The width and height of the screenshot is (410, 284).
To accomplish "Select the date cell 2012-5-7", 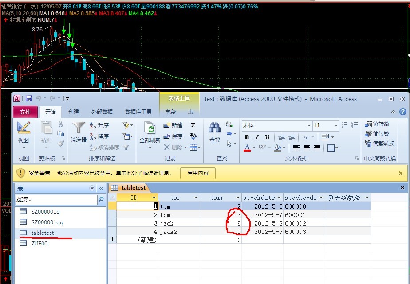I will click(x=263, y=215).
